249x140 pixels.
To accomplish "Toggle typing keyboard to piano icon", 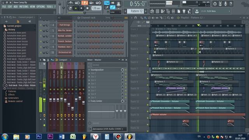I will coord(107,3).
